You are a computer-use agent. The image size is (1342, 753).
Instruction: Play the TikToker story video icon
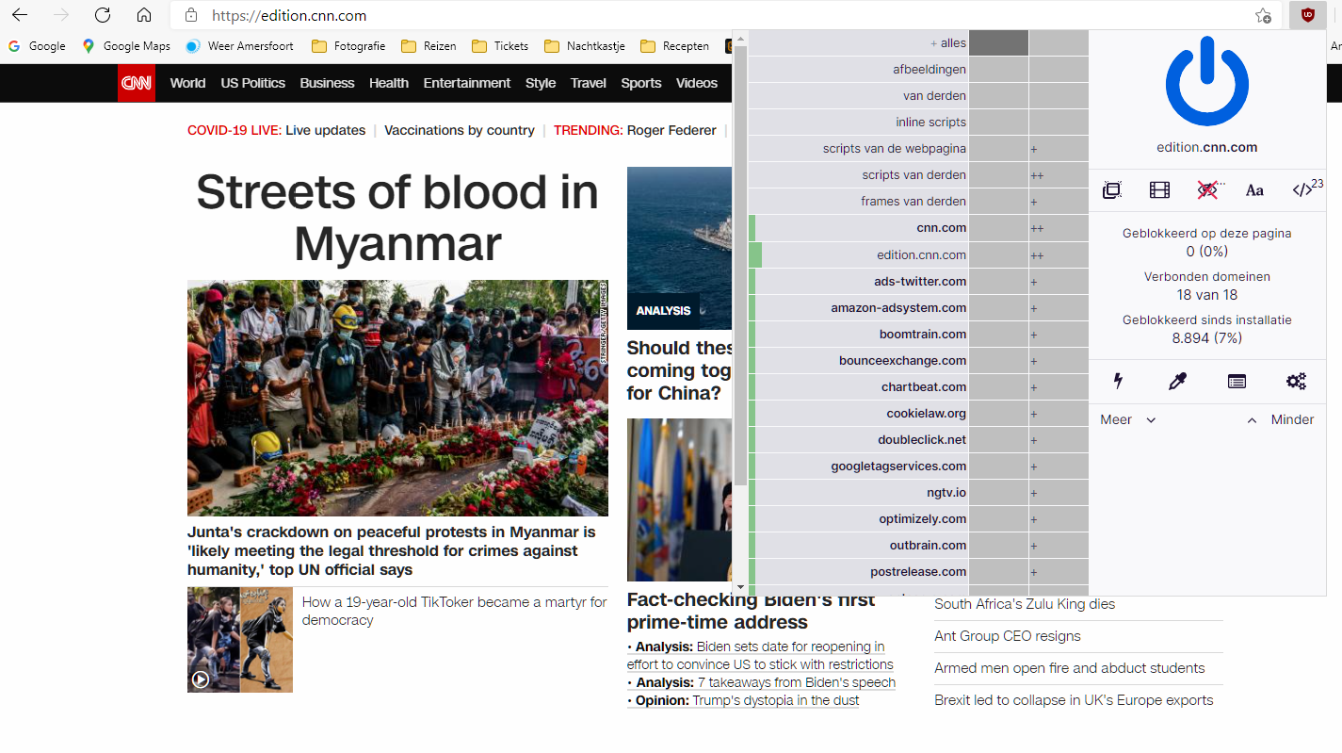[x=201, y=679]
